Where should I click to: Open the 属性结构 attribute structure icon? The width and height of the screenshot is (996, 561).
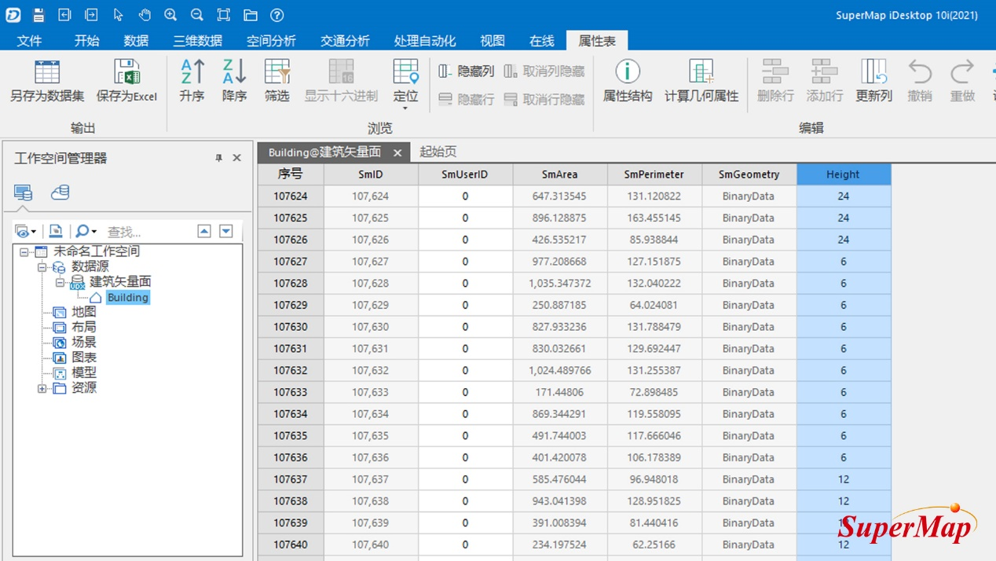tap(627, 72)
